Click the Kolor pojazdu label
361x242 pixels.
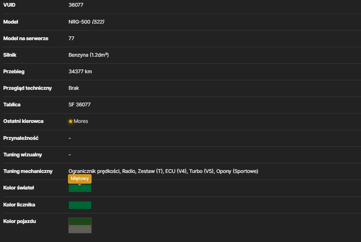(x=19, y=221)
